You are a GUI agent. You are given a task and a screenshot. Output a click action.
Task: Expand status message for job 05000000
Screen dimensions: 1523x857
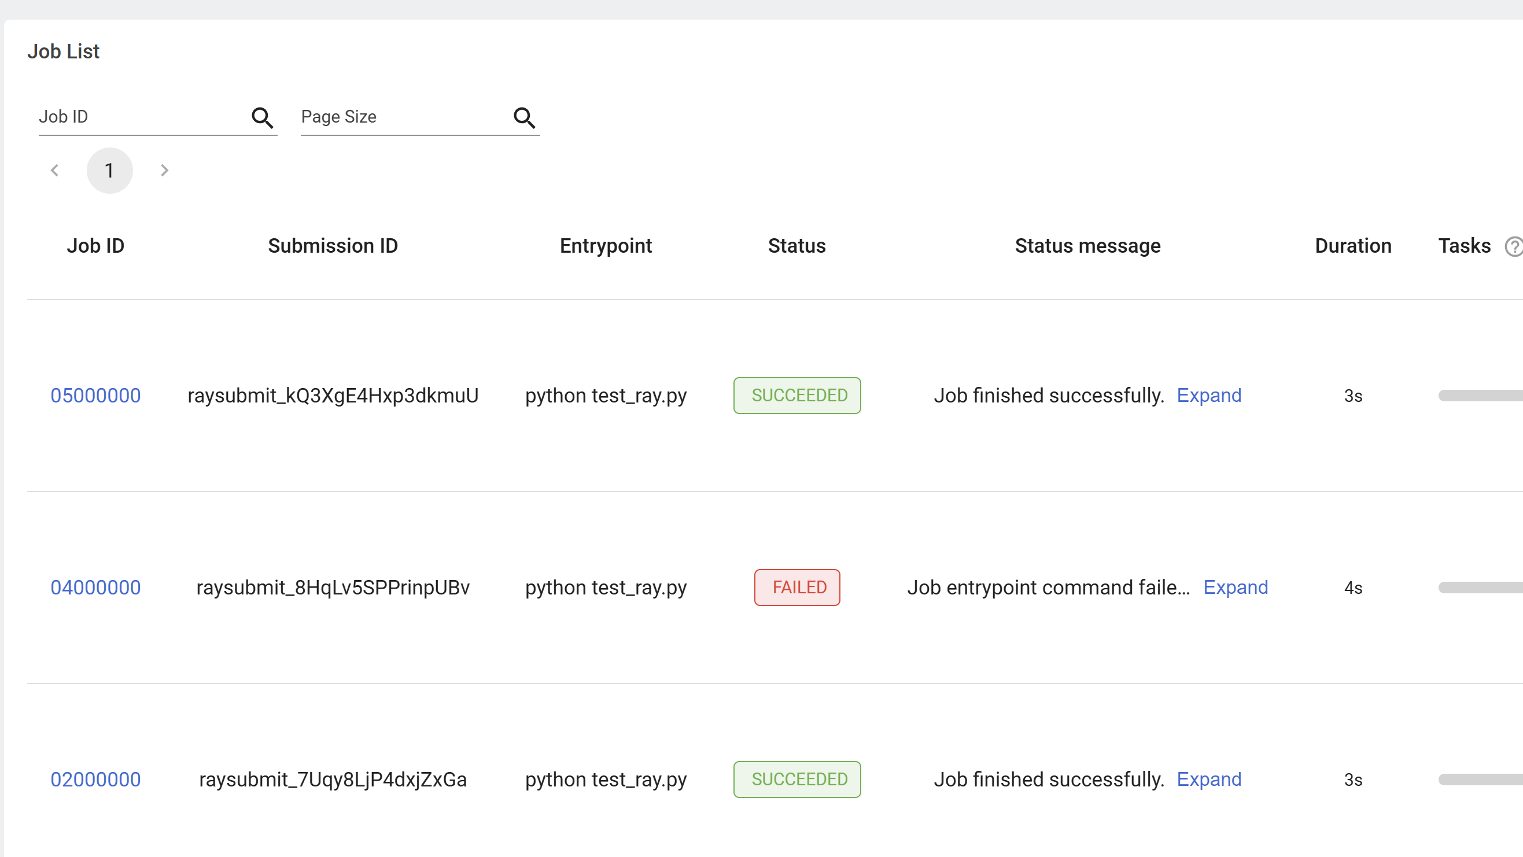[1208, 396]
